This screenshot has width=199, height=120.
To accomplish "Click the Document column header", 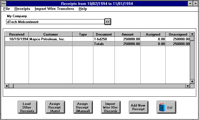I will pos(104,34).
